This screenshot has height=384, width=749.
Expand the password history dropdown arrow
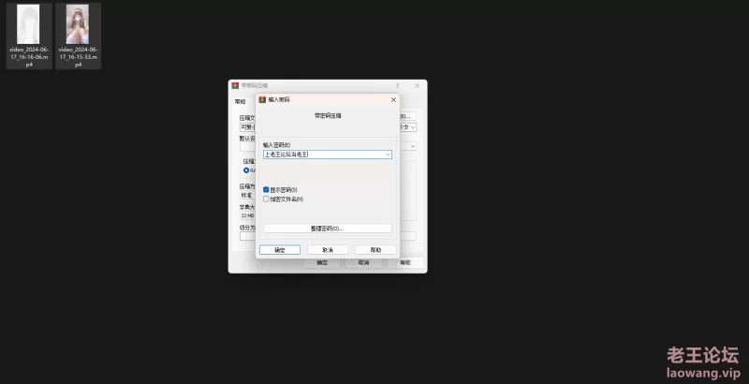(388, 155)
